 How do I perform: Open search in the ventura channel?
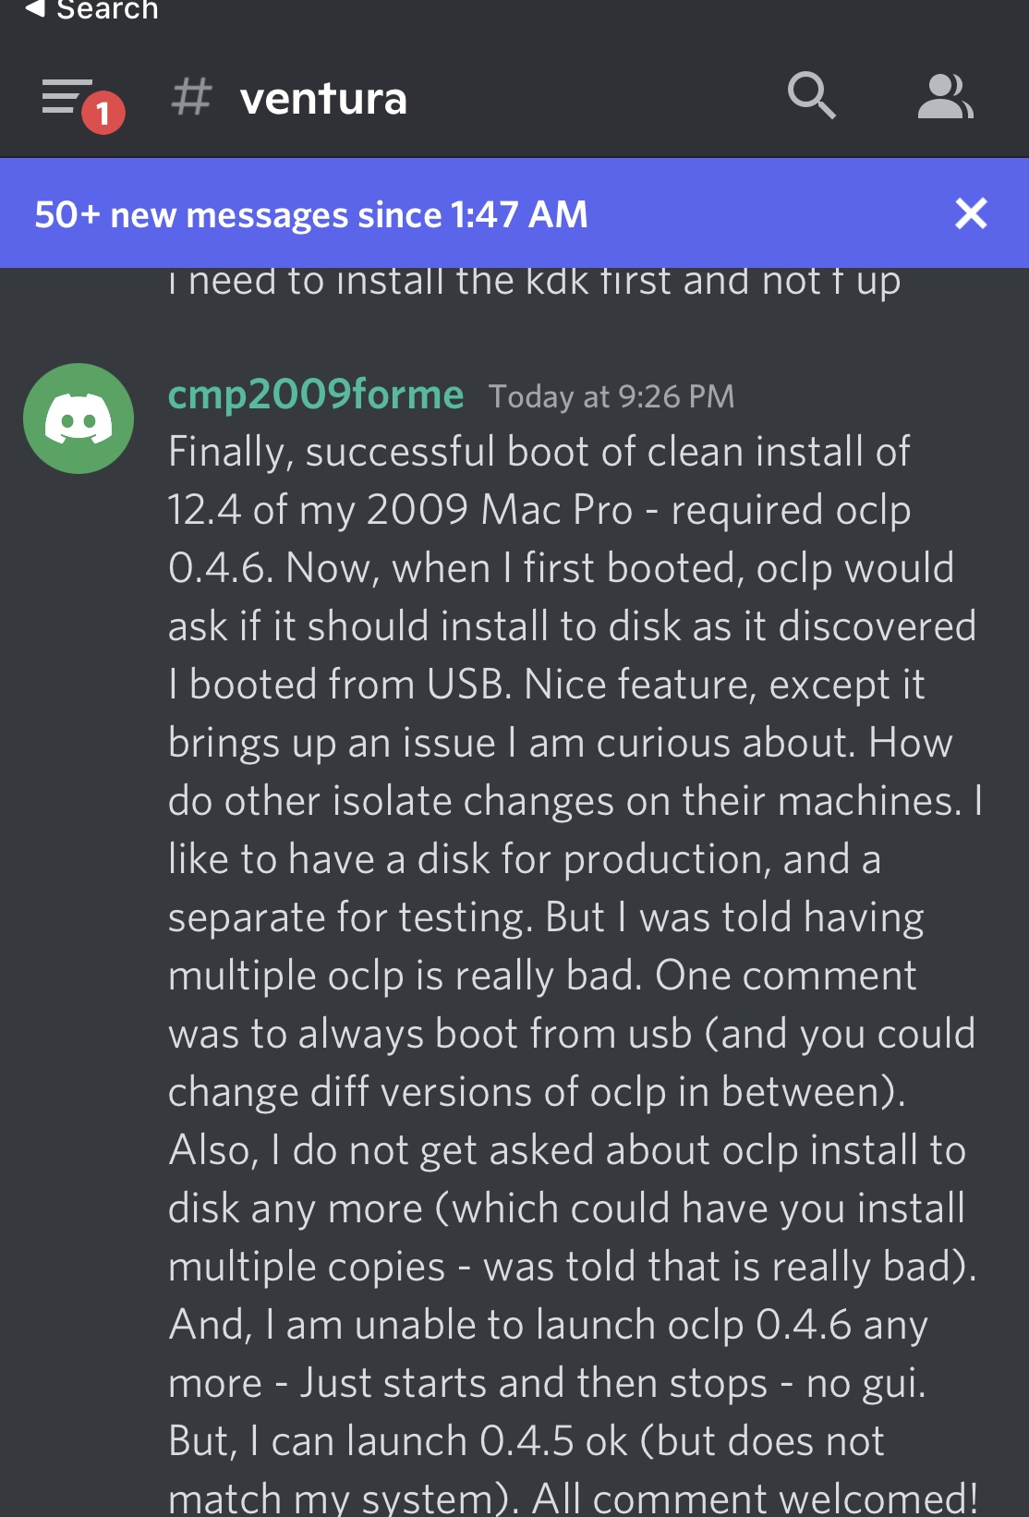tap(811, 96)
